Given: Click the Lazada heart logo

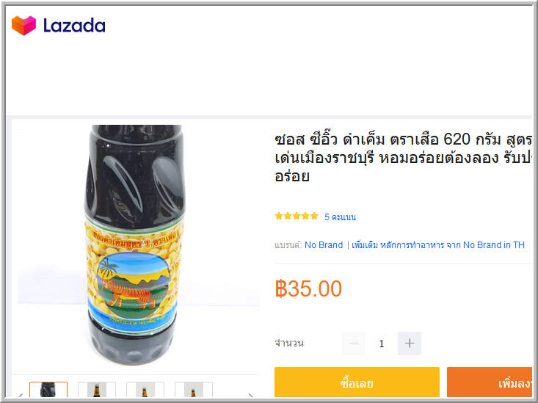Looking at the screenshot, I should [x=23, y=26].
